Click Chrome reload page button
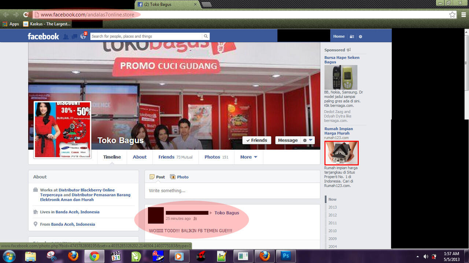 pyautogui.click(x=26, y=15)
